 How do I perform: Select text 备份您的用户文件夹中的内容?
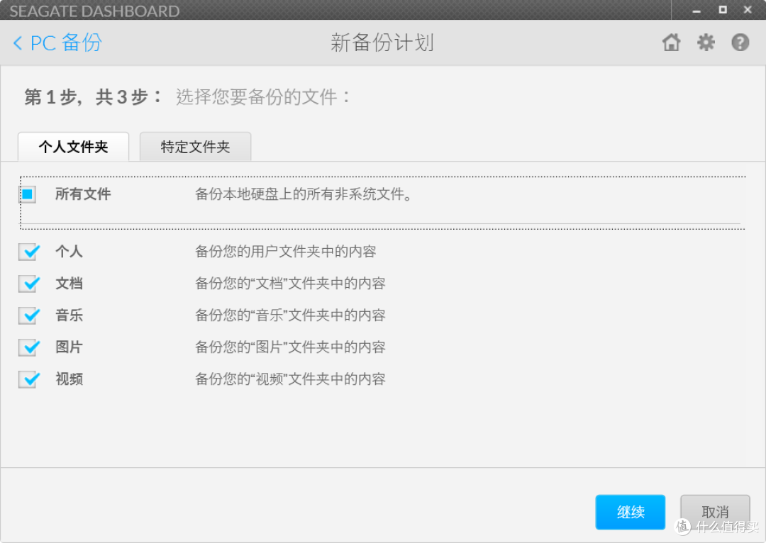pos(286,252)
